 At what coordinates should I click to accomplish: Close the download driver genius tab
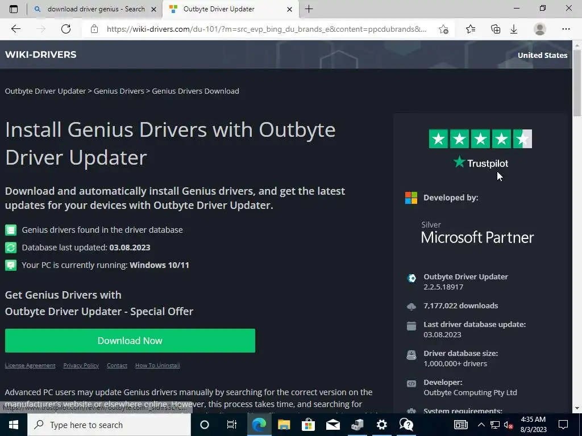coord(153,9)
